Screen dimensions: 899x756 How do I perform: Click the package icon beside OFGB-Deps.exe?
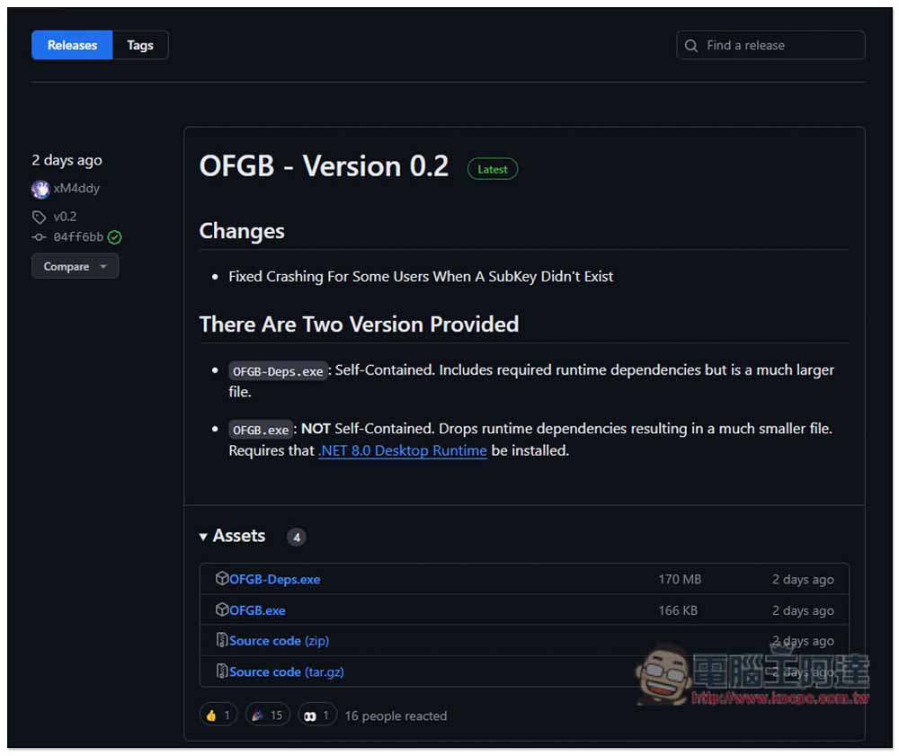[222, 578]
